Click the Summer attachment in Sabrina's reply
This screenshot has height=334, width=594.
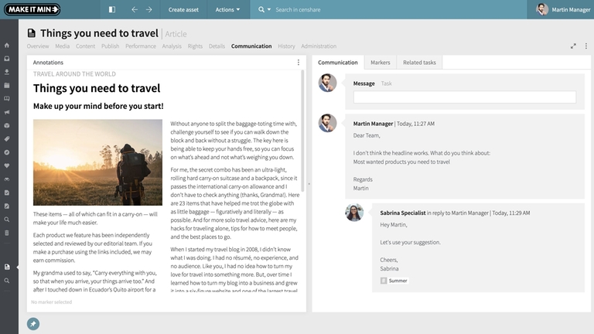pyautogui.click(x=394, y=281)
